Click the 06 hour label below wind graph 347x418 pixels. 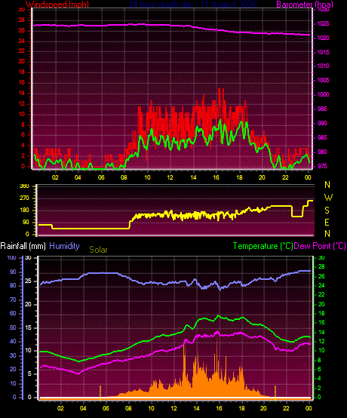point(101,177)
